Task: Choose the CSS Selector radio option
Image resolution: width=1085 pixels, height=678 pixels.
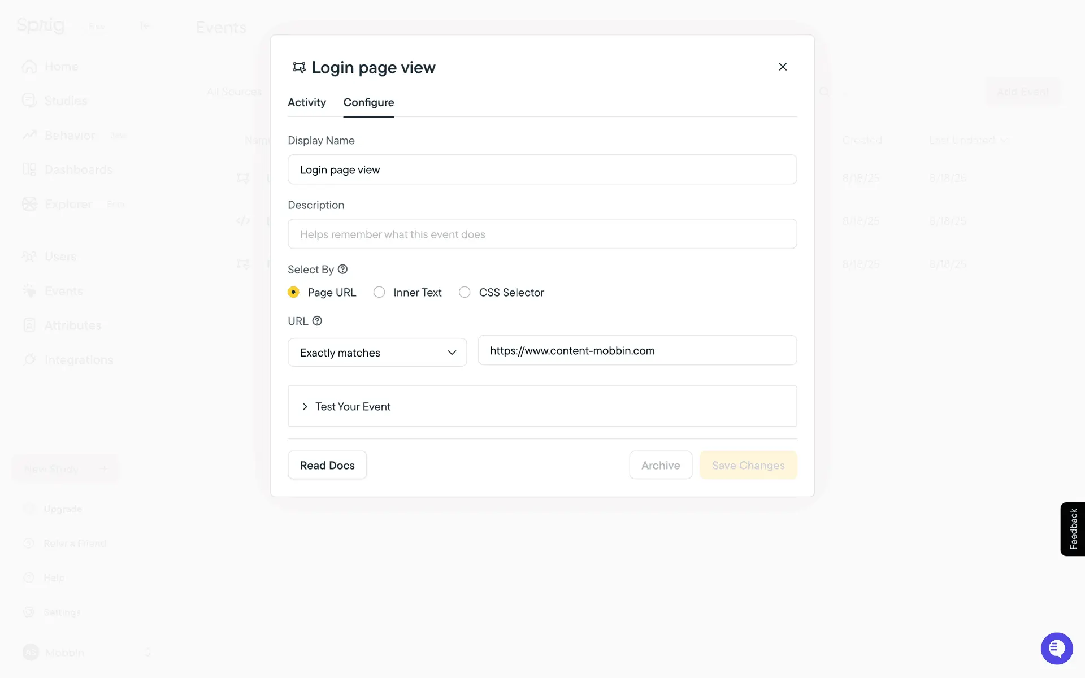Action: pos(465,292)
